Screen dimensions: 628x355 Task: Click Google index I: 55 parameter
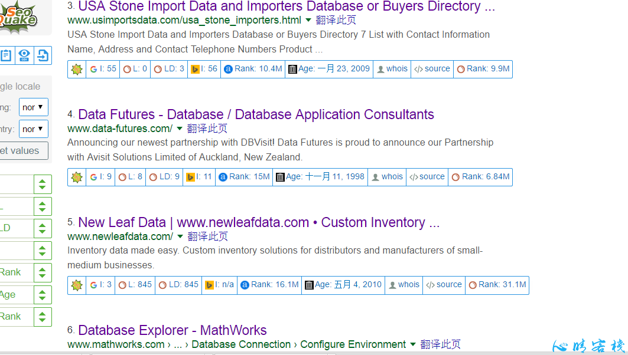click(x=103, y=69)
